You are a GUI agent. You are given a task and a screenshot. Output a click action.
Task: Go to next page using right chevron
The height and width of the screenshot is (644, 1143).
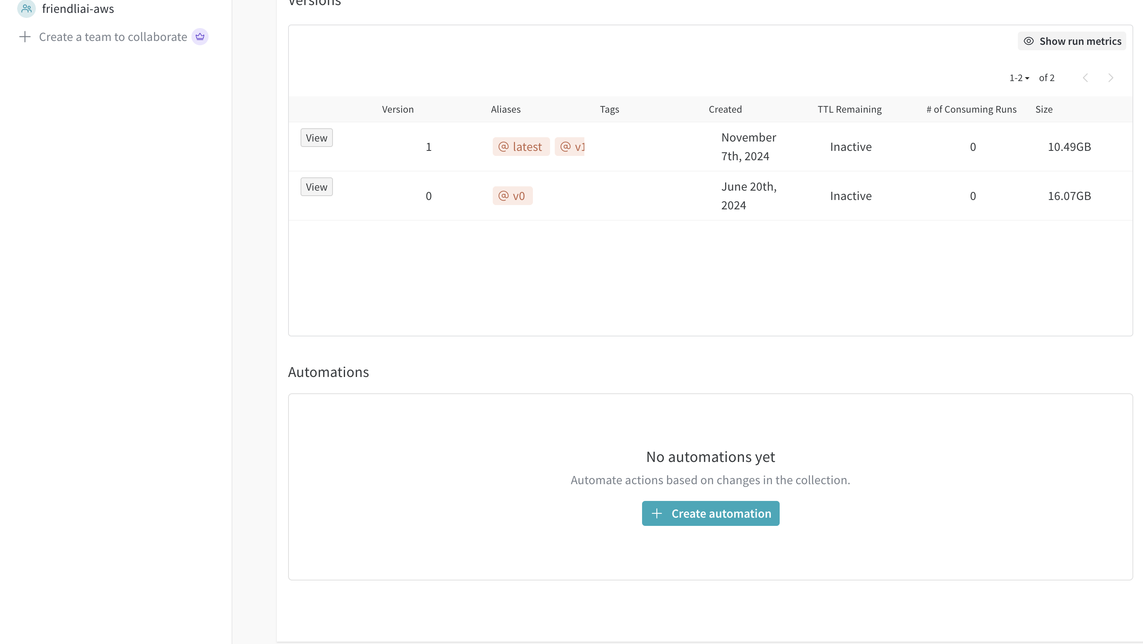pos(1111,78)
